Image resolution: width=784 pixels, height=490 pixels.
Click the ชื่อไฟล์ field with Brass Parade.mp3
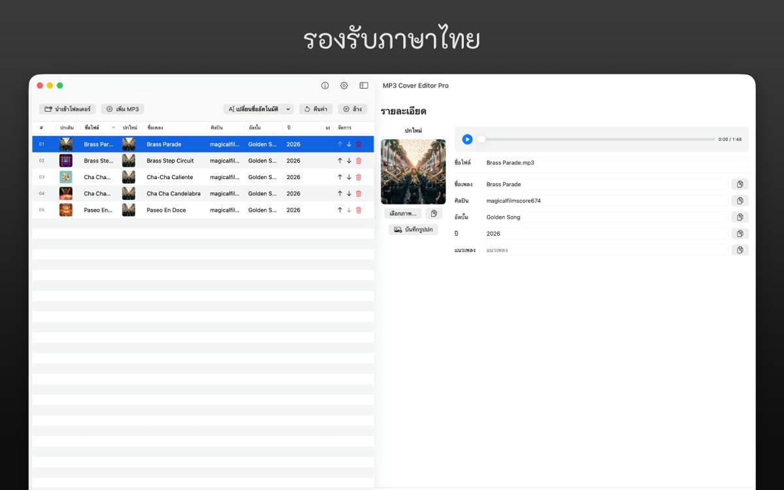click(616, 163)
